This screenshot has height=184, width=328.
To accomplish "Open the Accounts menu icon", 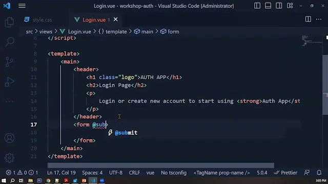I will (x=9, y=138).
